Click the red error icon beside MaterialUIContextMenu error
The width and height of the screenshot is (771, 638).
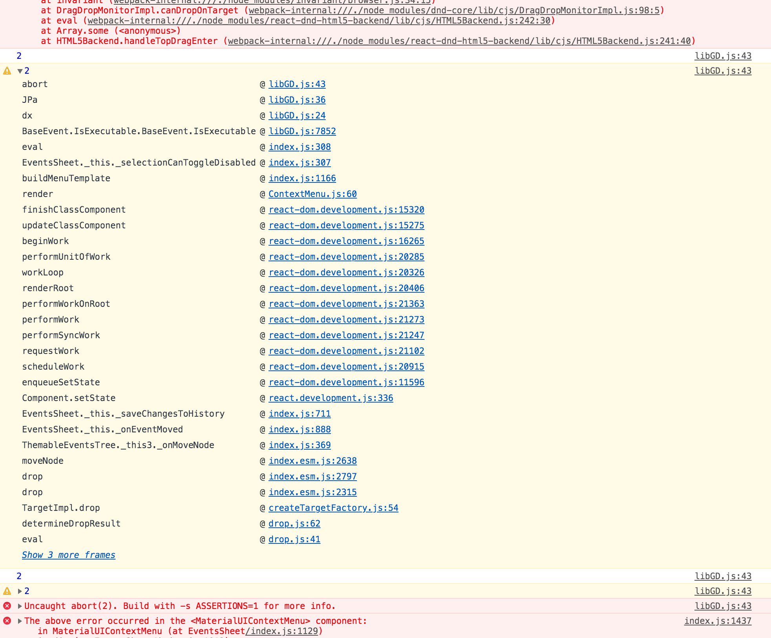point(7,621)
